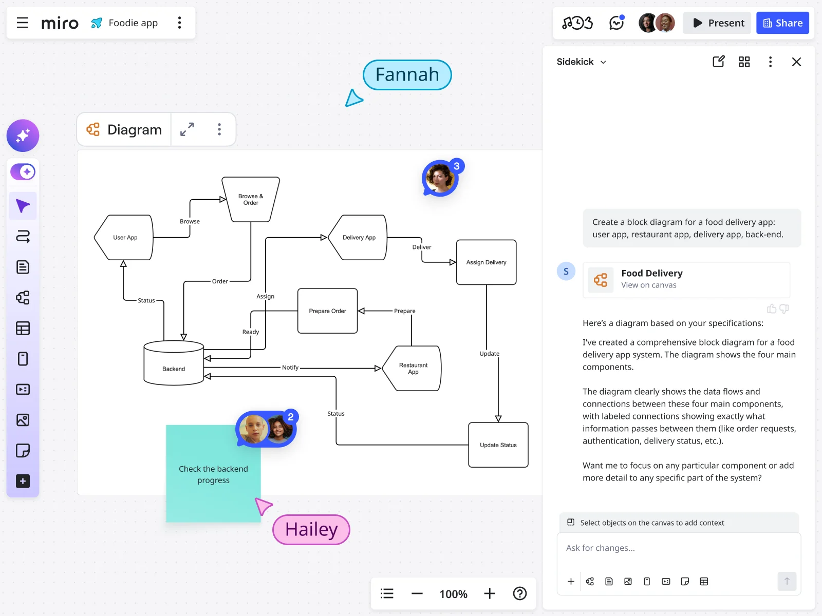Open Sidekick panel overflow menu
822x616 pixels.
(x=771, y=62)
